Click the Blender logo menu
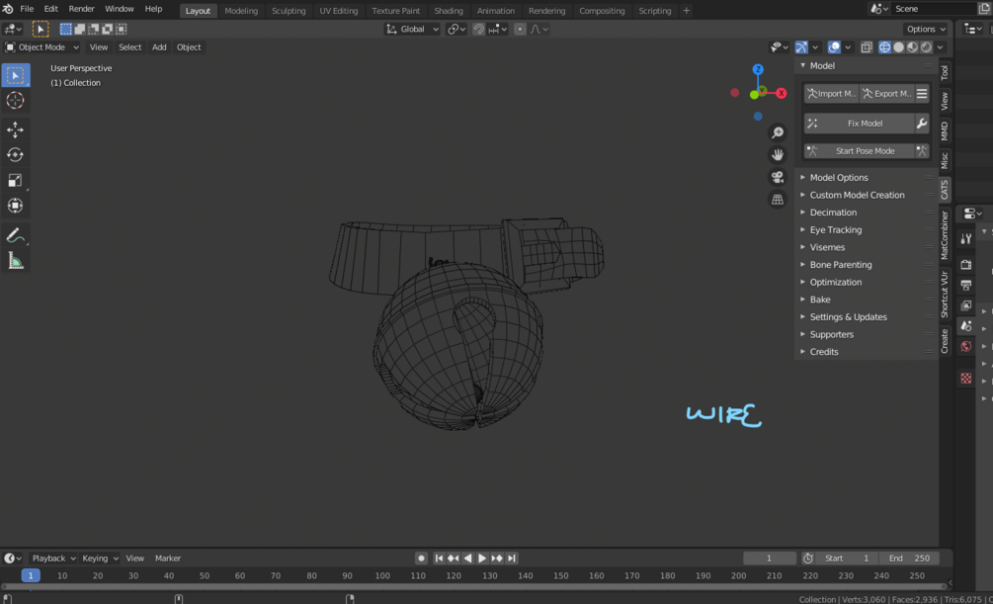993x604 pixels. tap(8, 9)
